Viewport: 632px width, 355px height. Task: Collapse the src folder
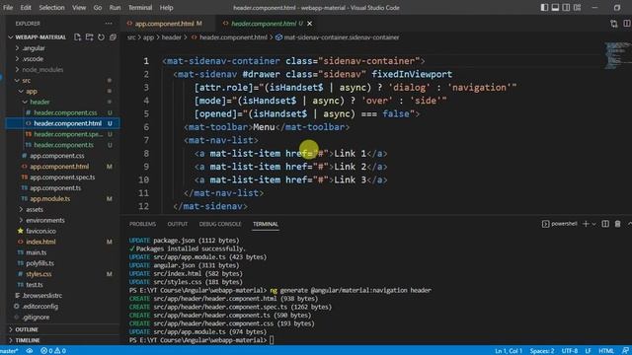click(x=27, y=81)
